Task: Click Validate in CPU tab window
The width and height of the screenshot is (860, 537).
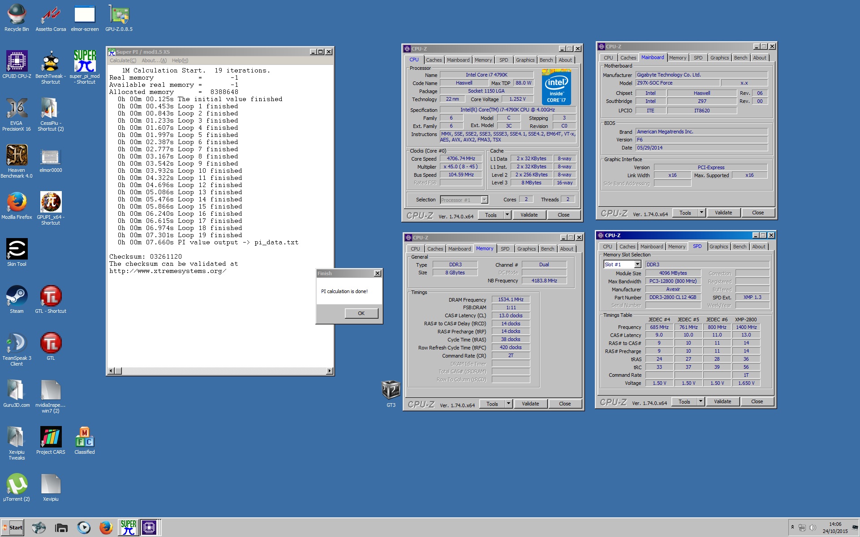Action: point(529,215)
